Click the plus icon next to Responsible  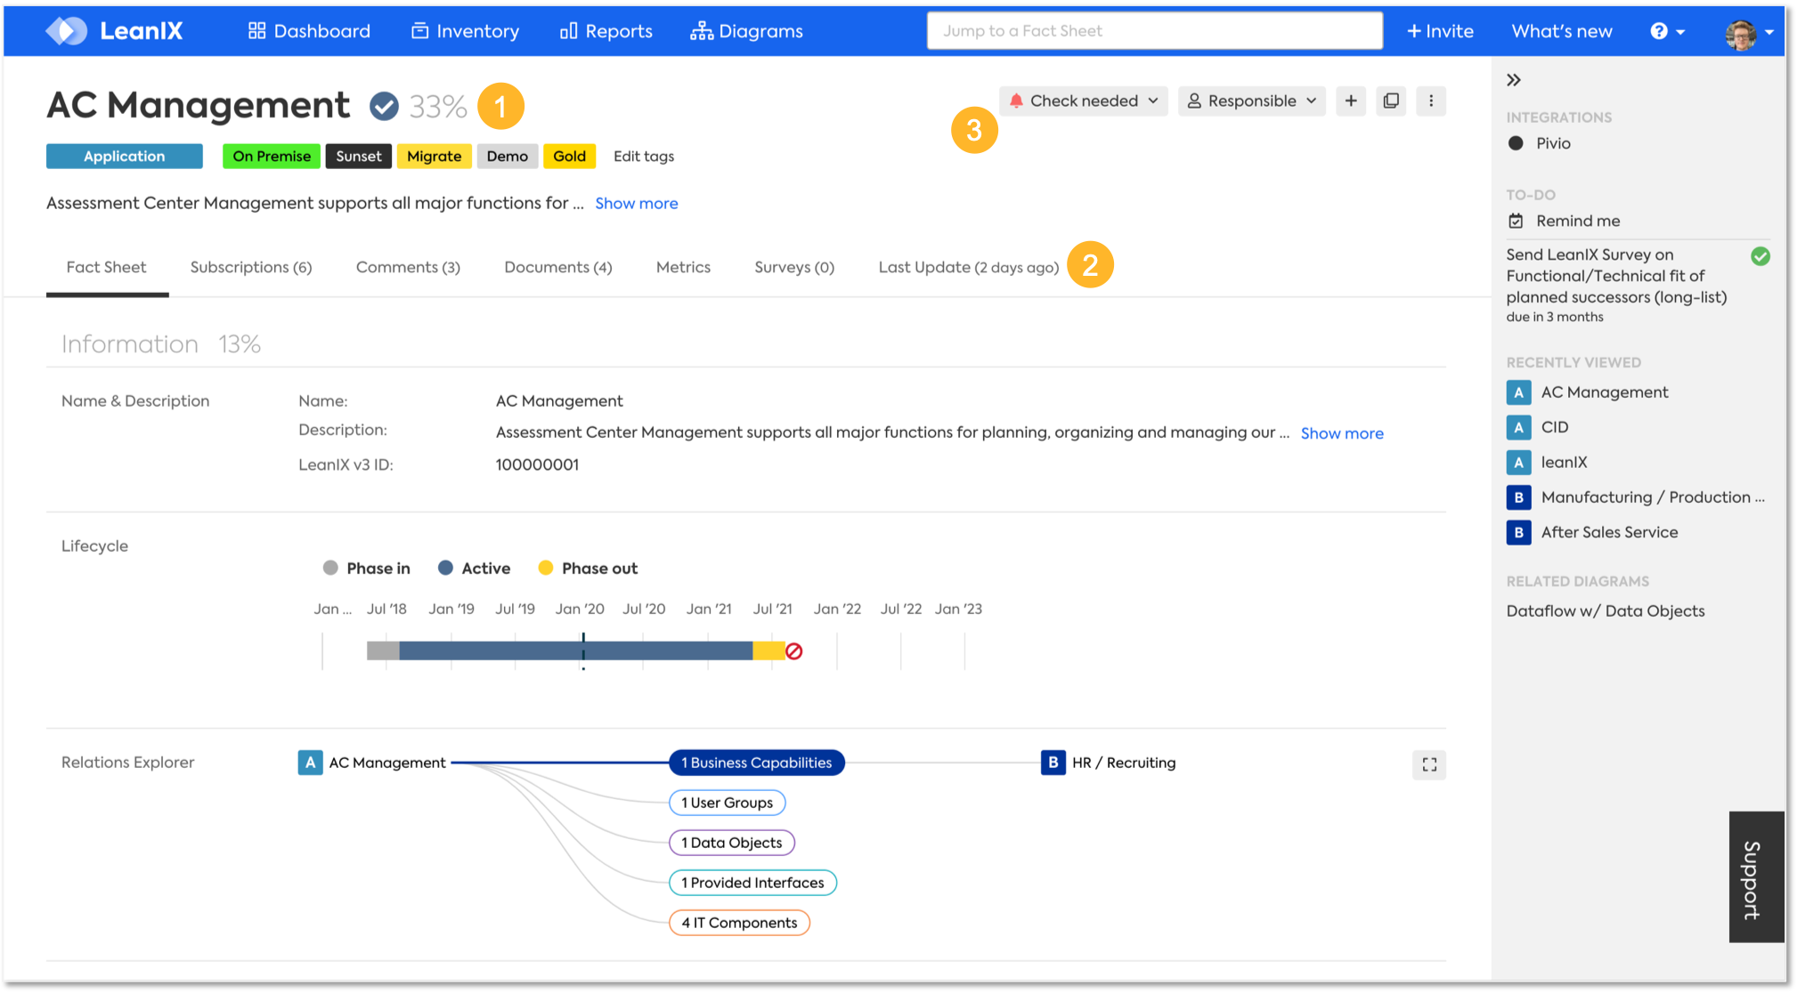[1350, 101]
